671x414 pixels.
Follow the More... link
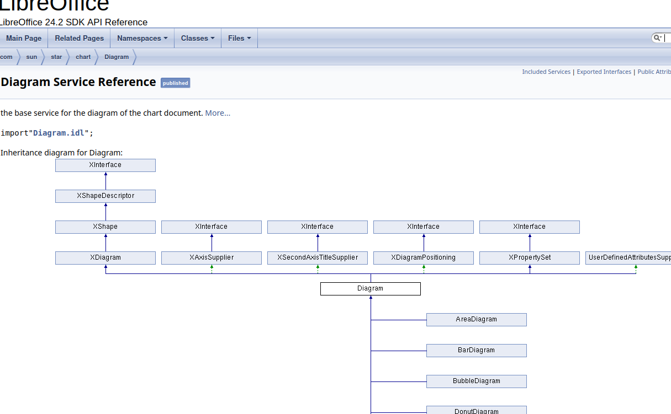click(x=218, y=113)
